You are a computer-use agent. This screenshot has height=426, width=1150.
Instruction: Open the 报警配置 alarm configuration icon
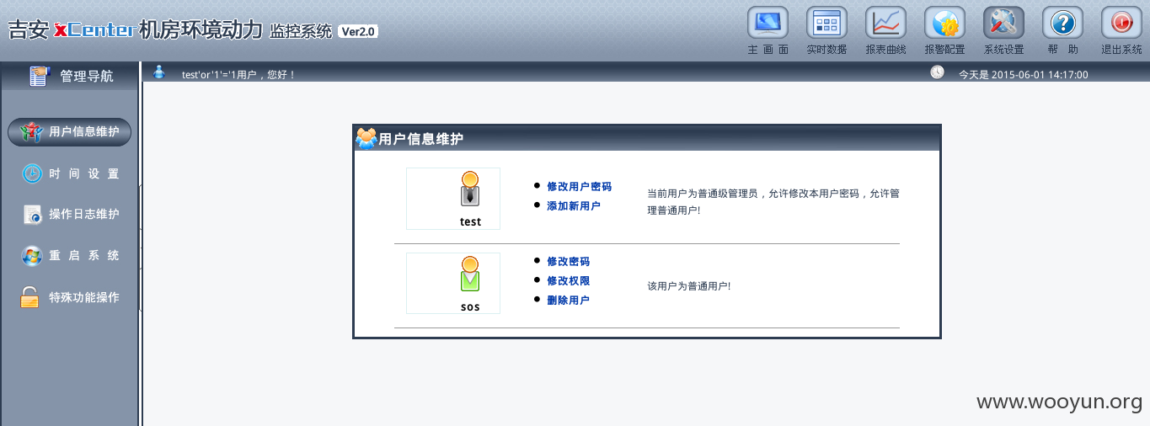click(x=944, y=23)
